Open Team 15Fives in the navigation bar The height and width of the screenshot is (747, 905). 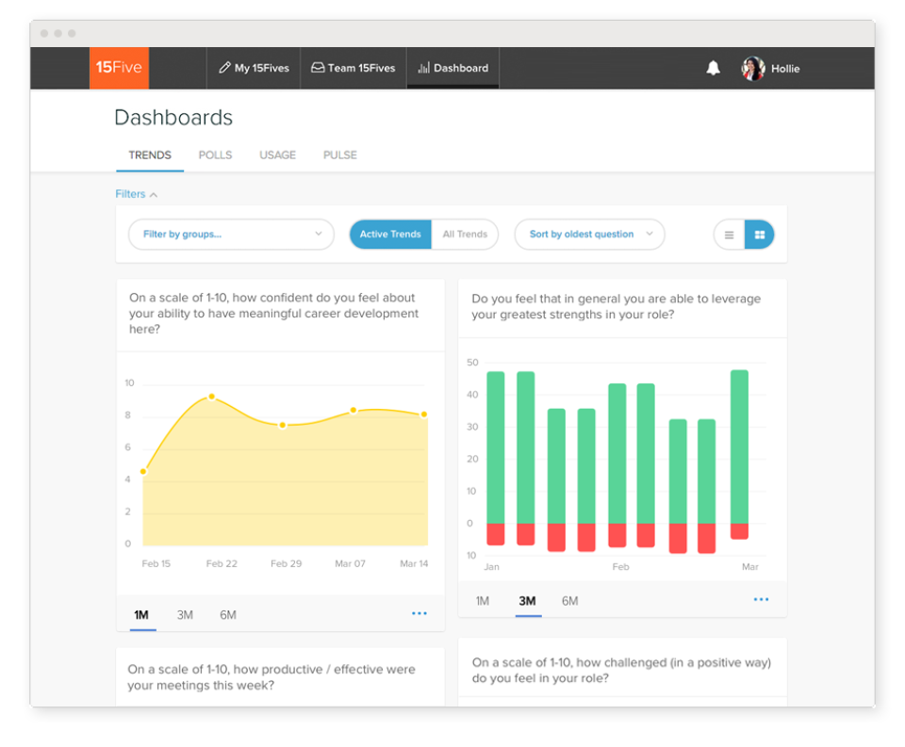354,68
